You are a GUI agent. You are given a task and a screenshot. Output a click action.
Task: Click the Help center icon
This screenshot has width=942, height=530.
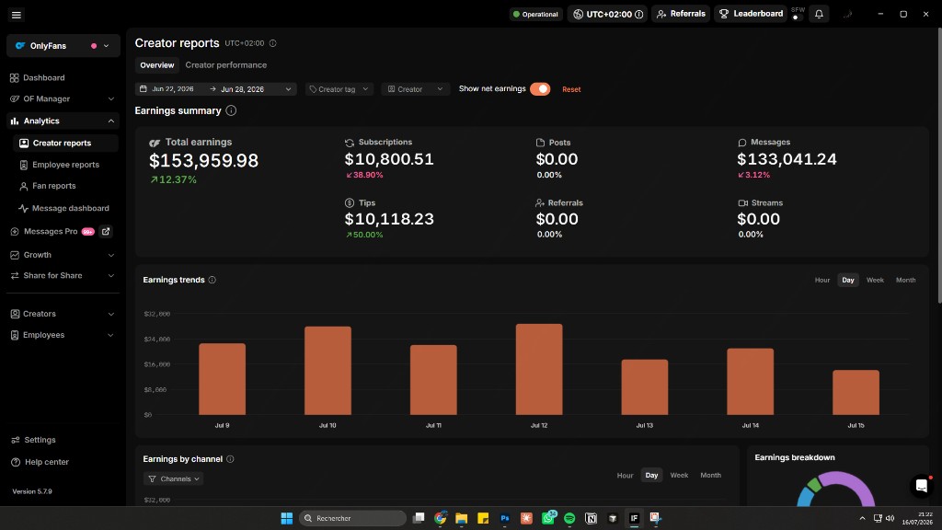point(15,462)
